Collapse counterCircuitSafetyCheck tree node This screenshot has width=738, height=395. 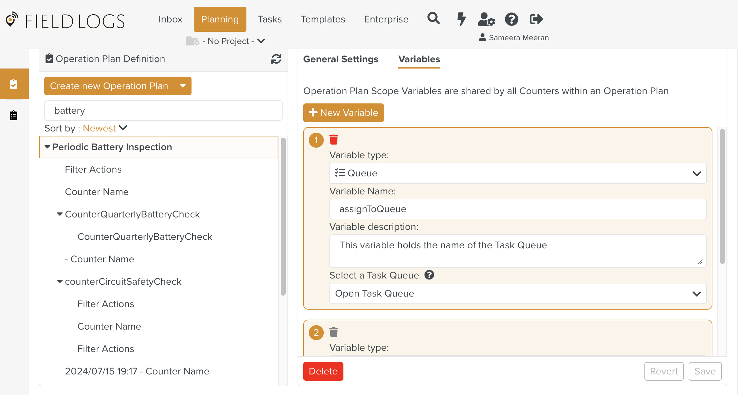point(60,281)
